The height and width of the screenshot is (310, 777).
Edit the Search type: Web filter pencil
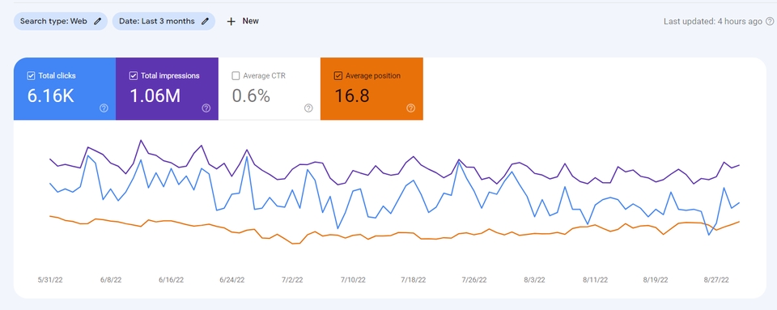coord(98,21)
